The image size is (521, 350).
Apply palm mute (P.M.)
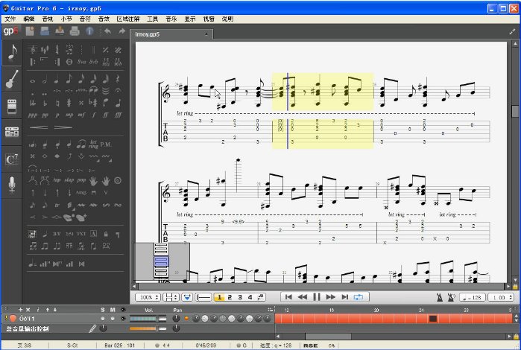click(106, 144)
